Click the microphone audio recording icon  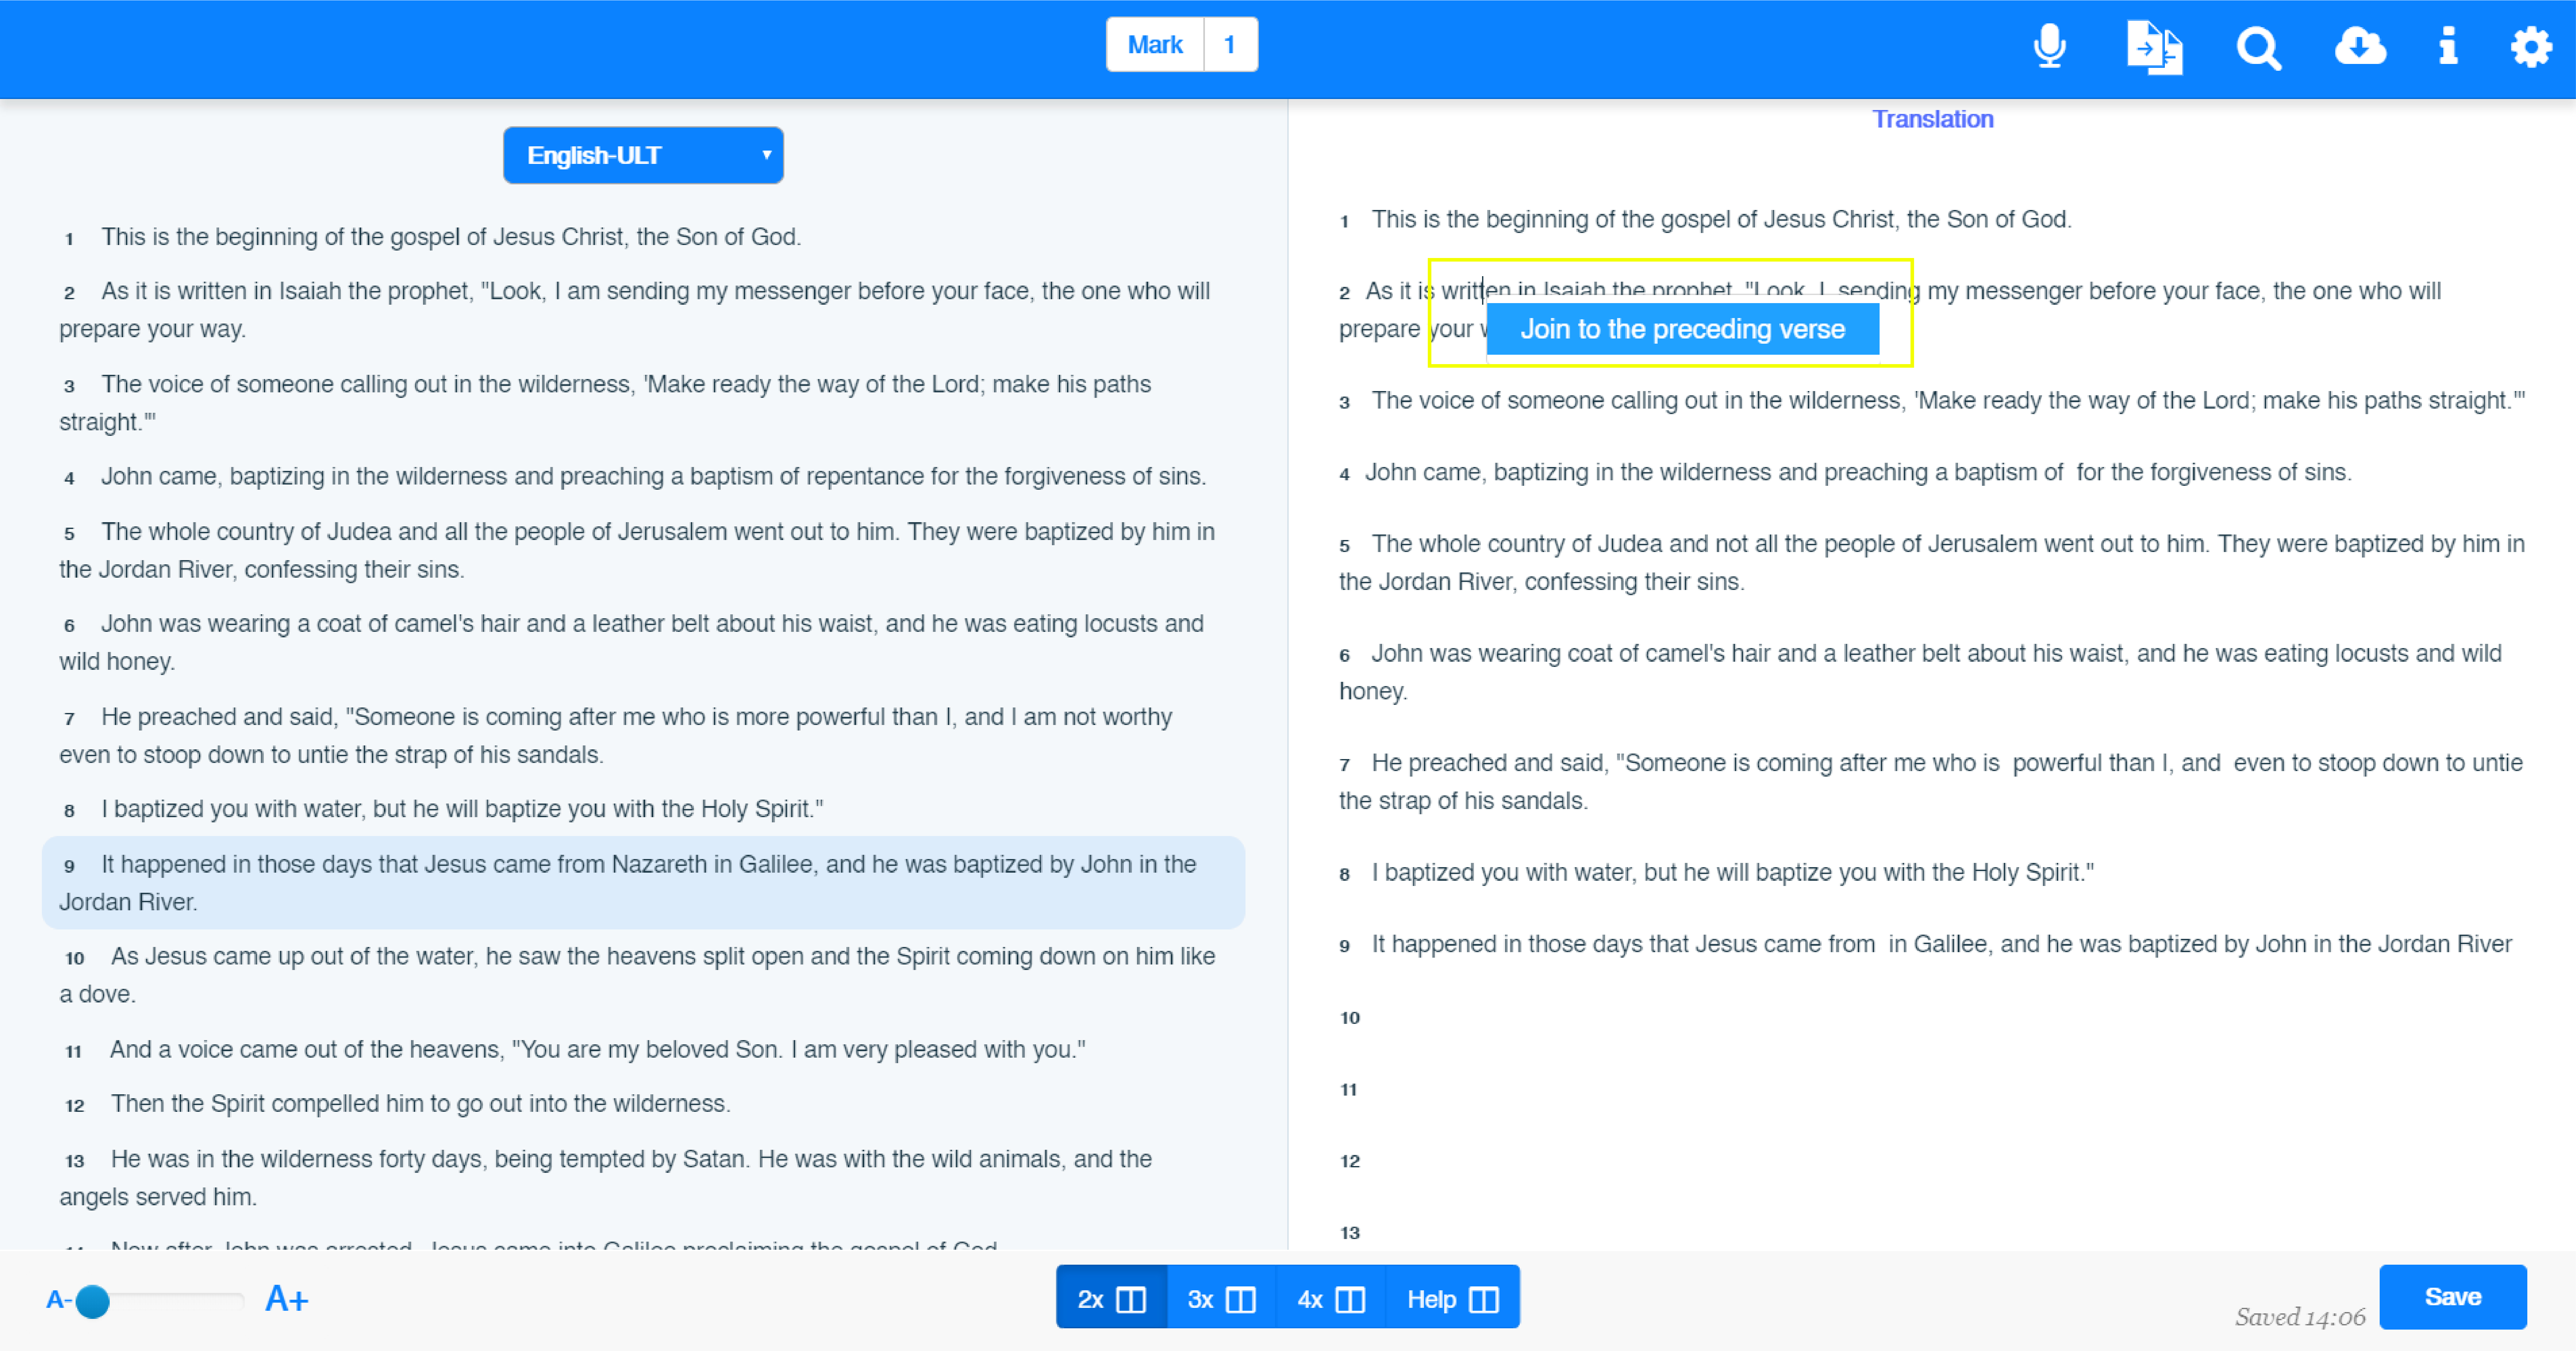tap(2050, 46)
